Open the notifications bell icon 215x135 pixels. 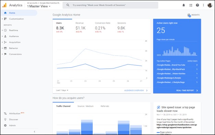184,5
